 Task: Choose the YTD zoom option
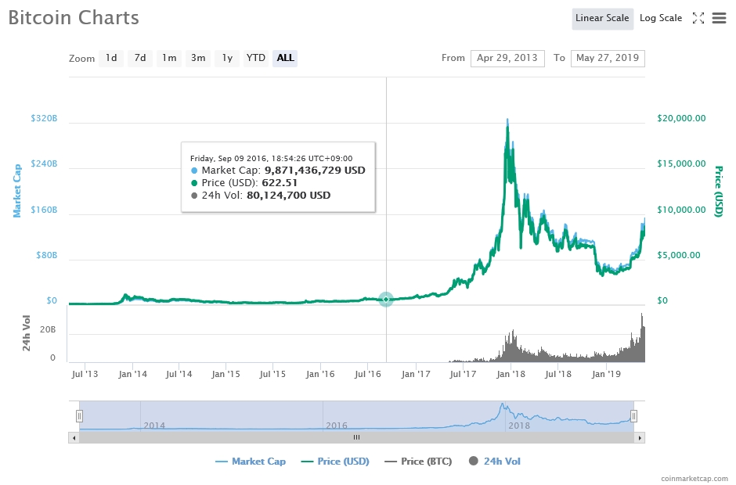pos(255,58)
